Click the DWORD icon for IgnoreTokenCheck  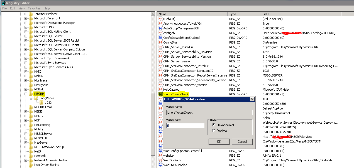click(x=160, y=94)
